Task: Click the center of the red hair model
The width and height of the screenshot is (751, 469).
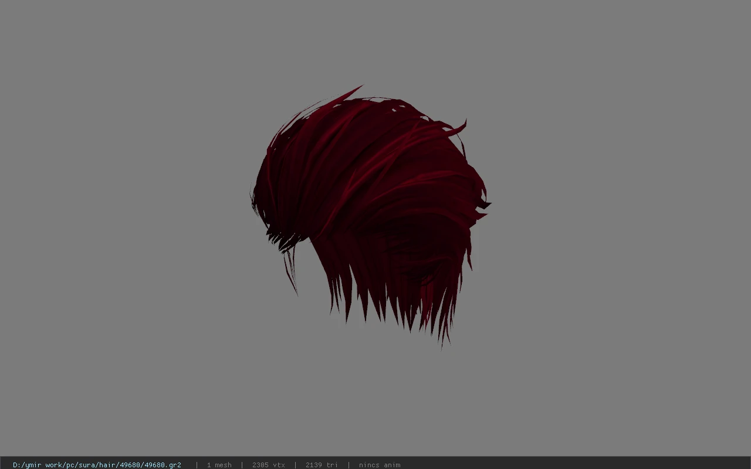Action: click(370, 205)
